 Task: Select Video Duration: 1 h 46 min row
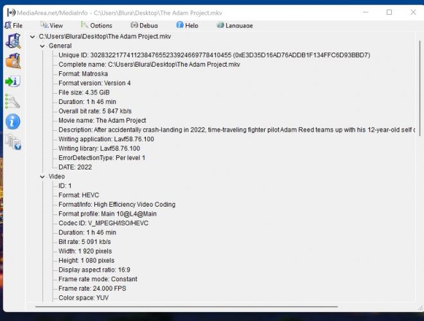click(87, 232)
